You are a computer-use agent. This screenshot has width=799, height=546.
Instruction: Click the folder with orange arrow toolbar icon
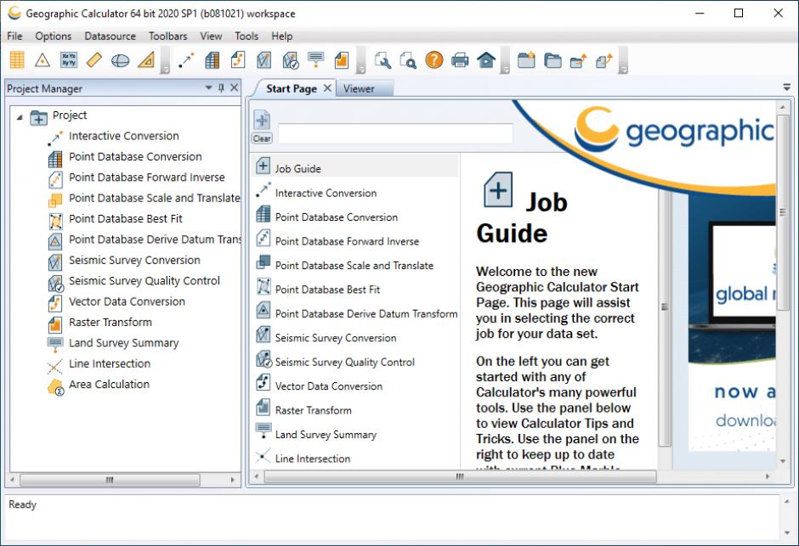[578, 60]
